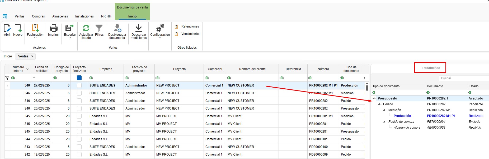
Task: Sort Trazabilidad by Estado header
Action: point(478,86)
